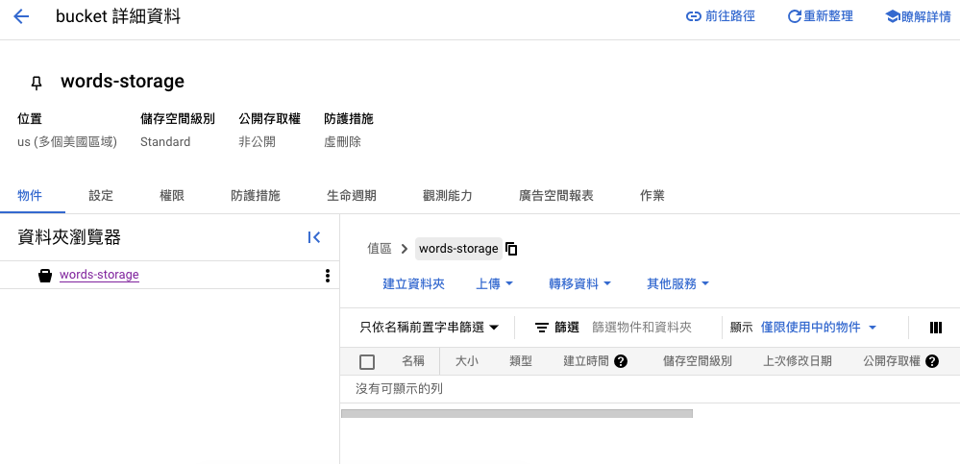Open the 防護措施 tab

(x=256, y=196)
